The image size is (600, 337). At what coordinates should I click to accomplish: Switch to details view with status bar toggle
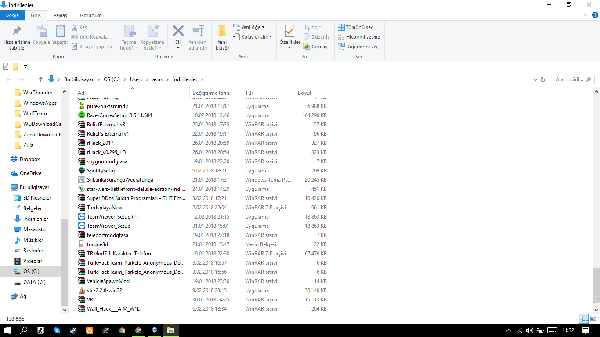pos(584,319)
